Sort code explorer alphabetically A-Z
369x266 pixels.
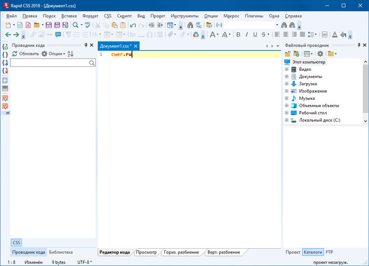pyautogui.click(x=71, y=54)
